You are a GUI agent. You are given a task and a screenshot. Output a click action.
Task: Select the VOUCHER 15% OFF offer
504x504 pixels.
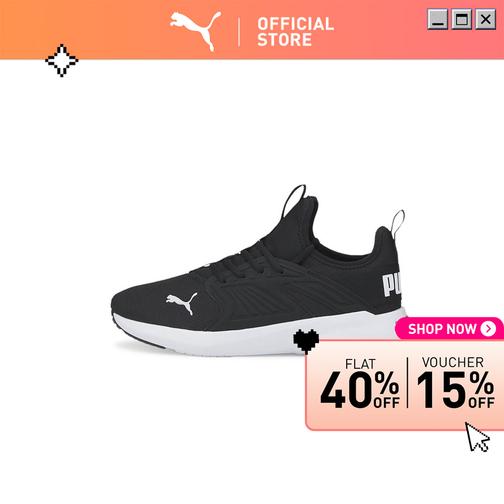pyautogui.click(x=455, y=383)
